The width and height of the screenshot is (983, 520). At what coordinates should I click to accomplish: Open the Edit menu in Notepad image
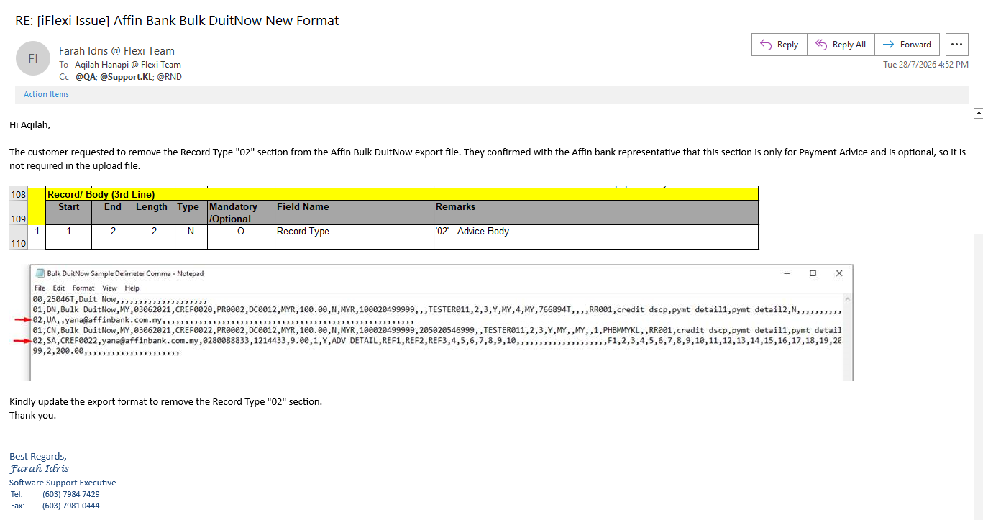point(60,288)
